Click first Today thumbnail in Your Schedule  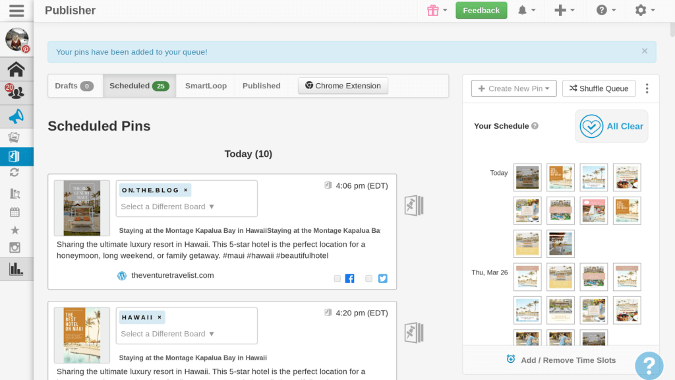[527, 177]
